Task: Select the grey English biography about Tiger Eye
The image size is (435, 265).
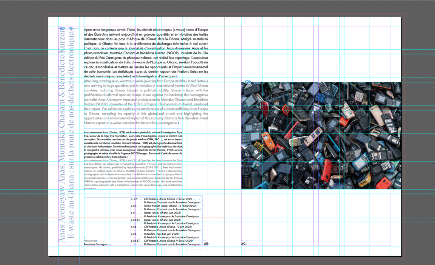Action: click(x=133, y=174)
